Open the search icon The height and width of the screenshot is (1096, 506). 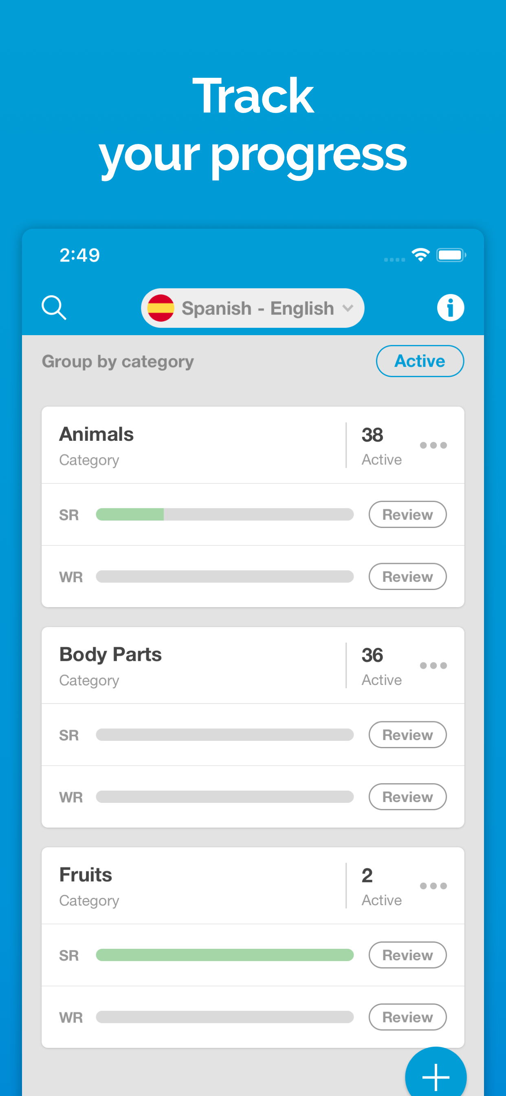click(54, 307)
